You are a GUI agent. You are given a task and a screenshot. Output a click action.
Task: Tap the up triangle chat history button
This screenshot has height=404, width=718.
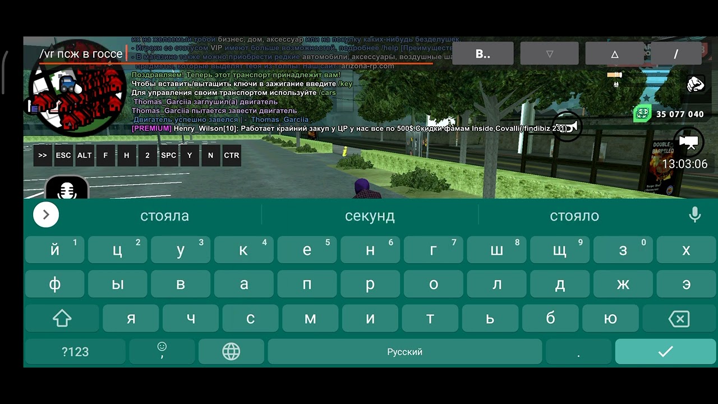(x=615, y=54)
